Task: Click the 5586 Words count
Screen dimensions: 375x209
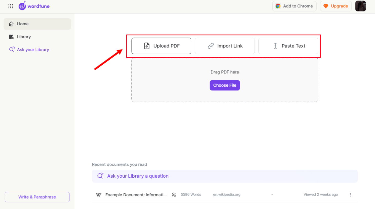Action: [x=191, y=194]
